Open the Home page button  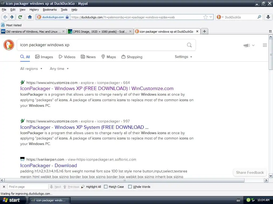[x=30, y=17]
